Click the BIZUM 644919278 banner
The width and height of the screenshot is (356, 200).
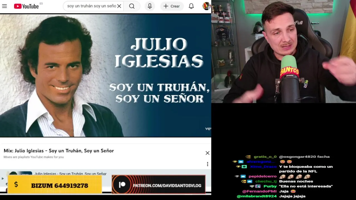point(55,184)
